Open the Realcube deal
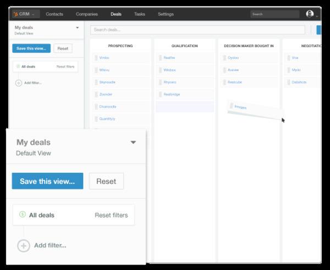 pyautogui.click(x=235, y=82)
